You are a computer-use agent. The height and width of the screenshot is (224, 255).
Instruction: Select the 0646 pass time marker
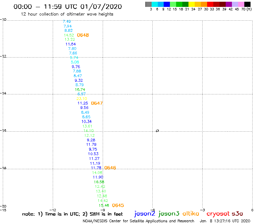pos(110,168)
